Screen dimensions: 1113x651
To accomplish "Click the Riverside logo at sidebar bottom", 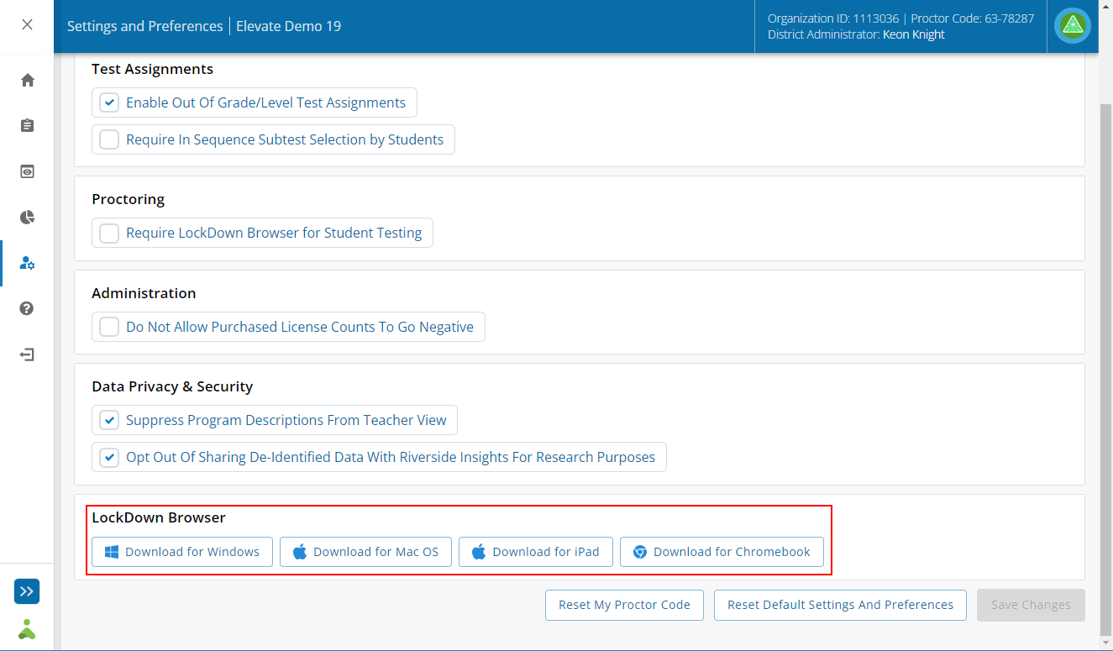I will (27, 628).
